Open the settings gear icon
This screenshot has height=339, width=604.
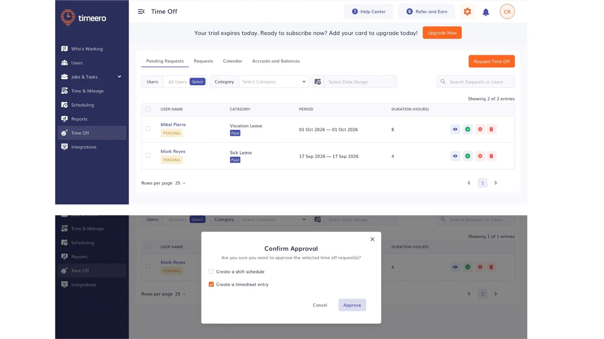pyautogui.click(x=467, y=12)
